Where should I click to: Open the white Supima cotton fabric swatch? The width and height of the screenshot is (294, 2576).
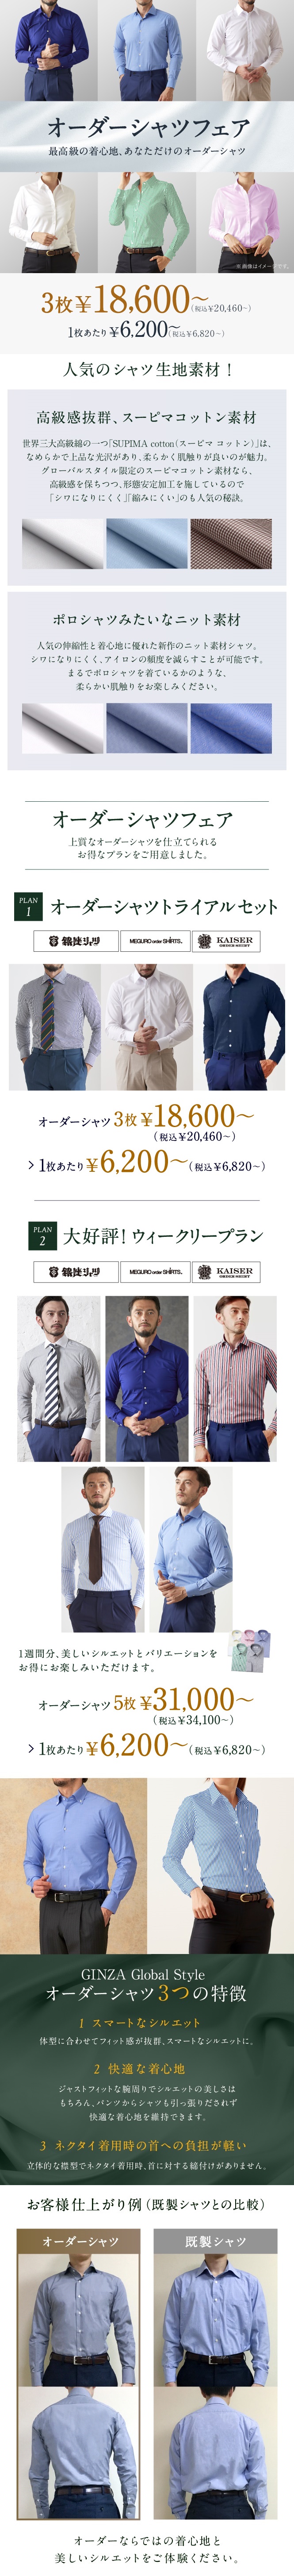tap(62, 544)
